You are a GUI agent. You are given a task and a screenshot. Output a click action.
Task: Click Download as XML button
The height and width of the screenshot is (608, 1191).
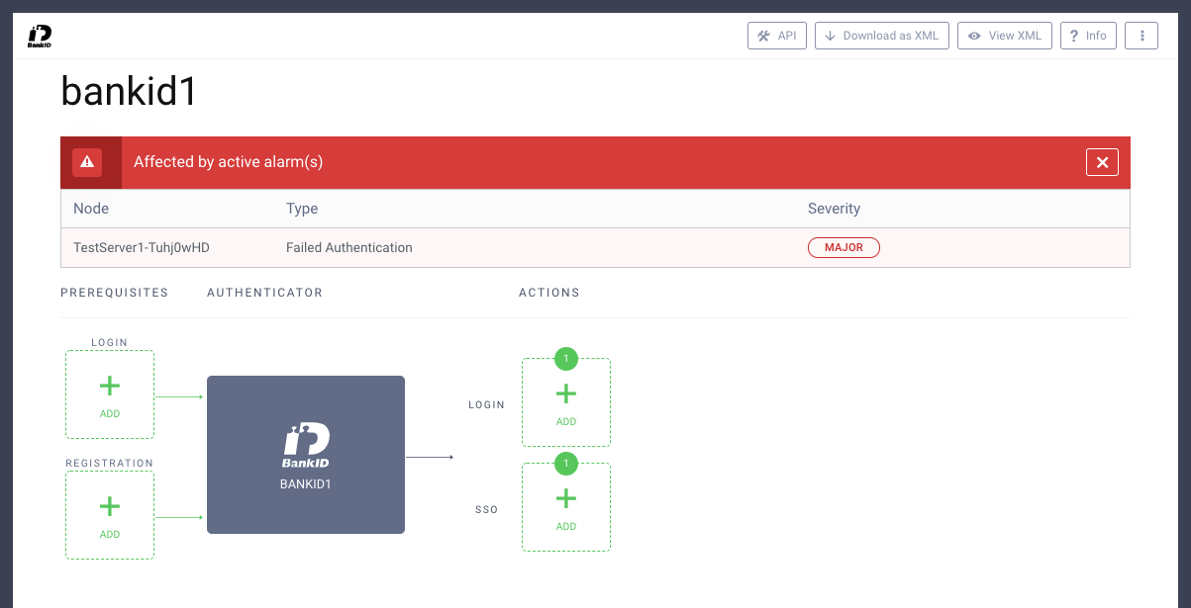(881, 36)
